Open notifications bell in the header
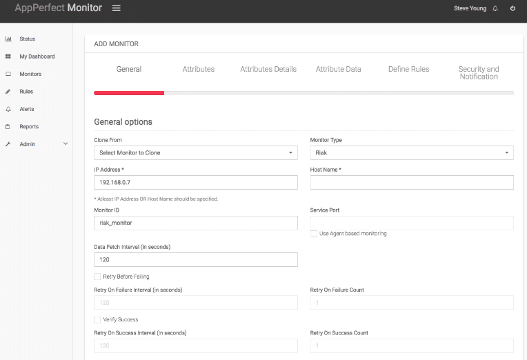Image resolution: width=527 pixels, height=360 pixels. pos(495,8)
